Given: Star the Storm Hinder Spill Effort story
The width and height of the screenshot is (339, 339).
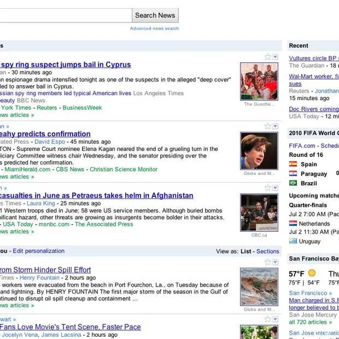Looking at the screenshot, I should (267, 262).
